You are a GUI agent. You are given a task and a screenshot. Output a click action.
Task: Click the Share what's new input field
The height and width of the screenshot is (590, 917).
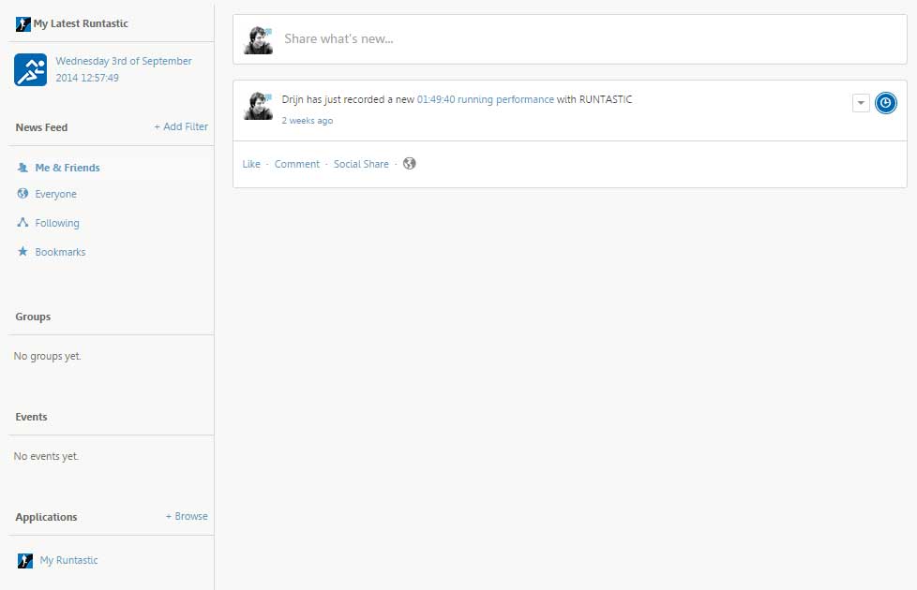tap(581, 39)
